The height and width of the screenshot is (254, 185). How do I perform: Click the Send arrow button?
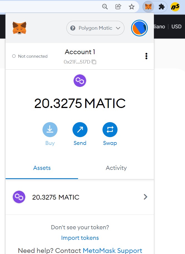pos(80,130)
